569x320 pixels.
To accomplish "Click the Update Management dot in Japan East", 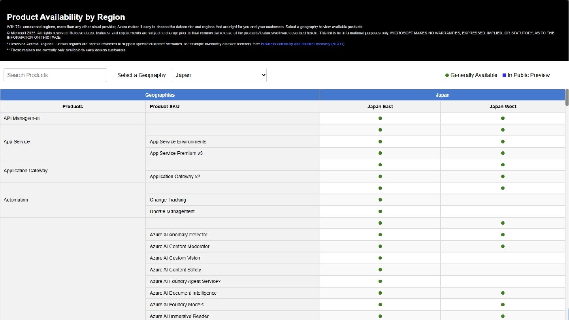I will [x=380, y=211].
